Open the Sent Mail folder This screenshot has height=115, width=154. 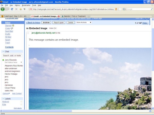9,31
